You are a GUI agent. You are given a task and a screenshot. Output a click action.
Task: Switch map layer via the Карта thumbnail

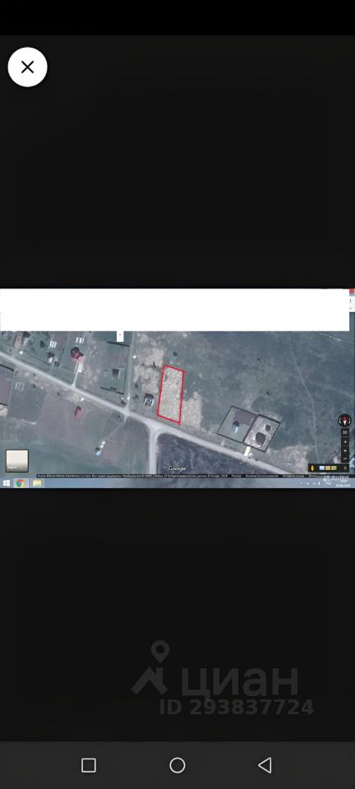17,461
